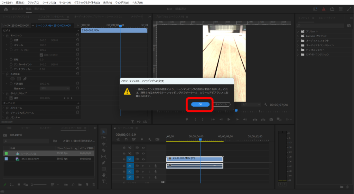The width and height of the screenshot is (354, 194).
Task: Select the Type tool in the toolbar
Action: click(104, 181)
